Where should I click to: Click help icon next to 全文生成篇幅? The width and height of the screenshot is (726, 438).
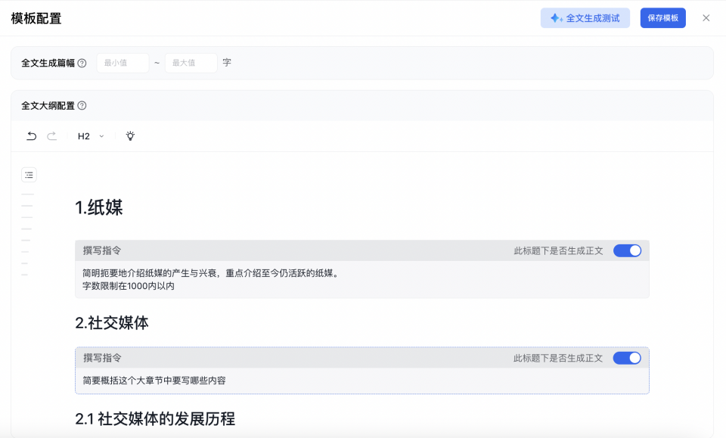[82, 63]
